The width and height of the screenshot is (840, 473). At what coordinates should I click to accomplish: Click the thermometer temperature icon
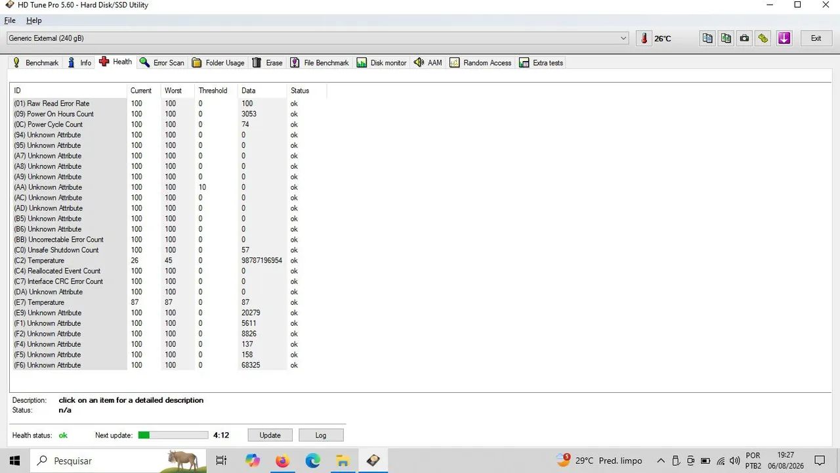pos(644,38)
